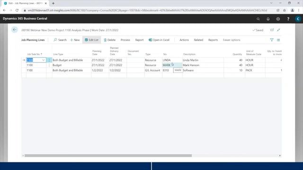Select the Quantity column header
The height and width of the screenshot is (170, 303).
click(x=237, y=54)
